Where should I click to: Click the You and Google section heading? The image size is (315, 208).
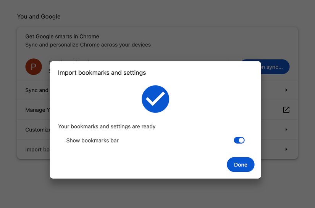[39, 16]
